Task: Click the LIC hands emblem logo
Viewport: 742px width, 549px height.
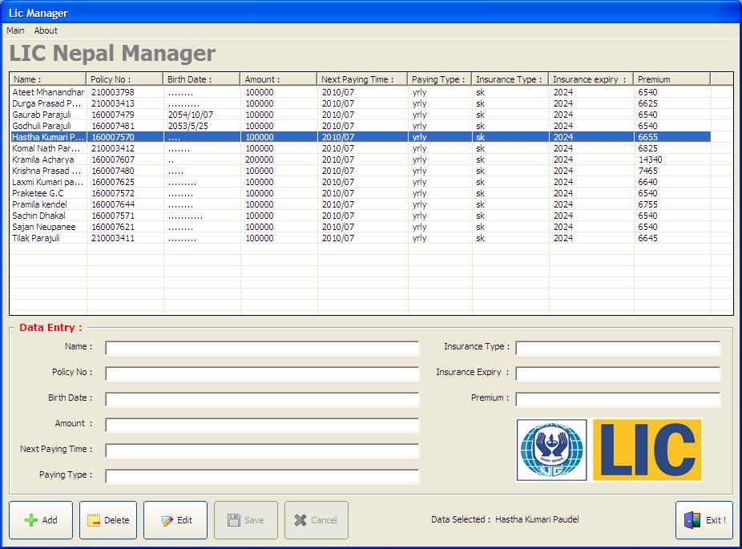Action: 552,450
